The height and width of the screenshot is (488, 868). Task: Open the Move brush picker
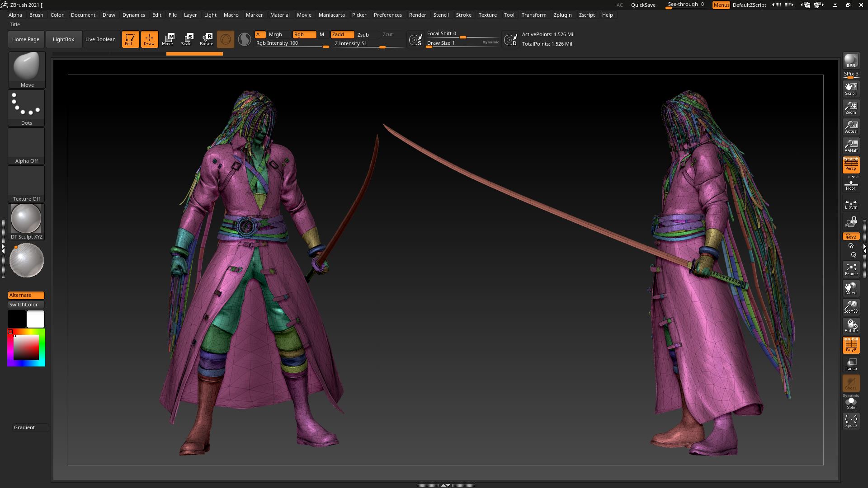point(27,70)
